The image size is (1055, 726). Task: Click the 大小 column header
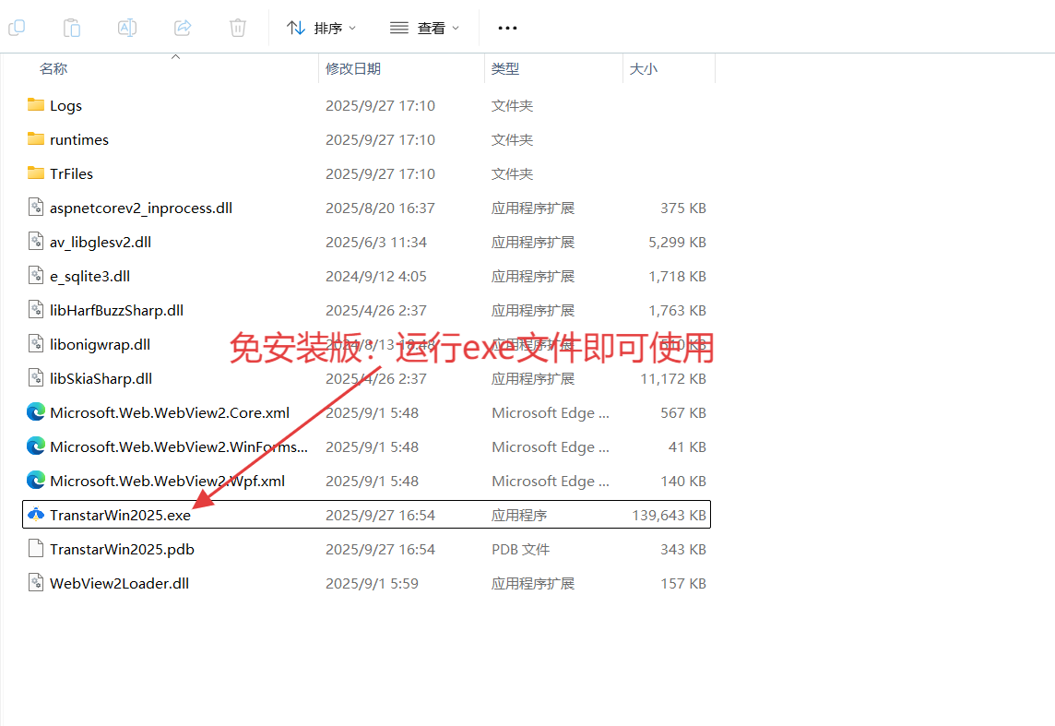pos(644,68)
